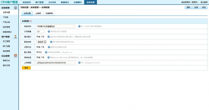Screen dimensions: 209x110
Task: Click the 日志管理 sidebar section header
Action: click(5, 56)
